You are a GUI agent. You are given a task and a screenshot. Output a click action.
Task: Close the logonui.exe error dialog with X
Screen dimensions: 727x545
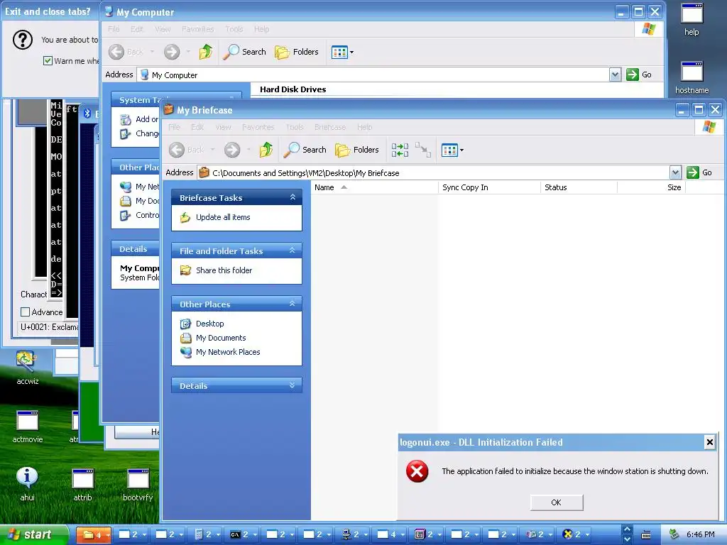tap(709, 442)
